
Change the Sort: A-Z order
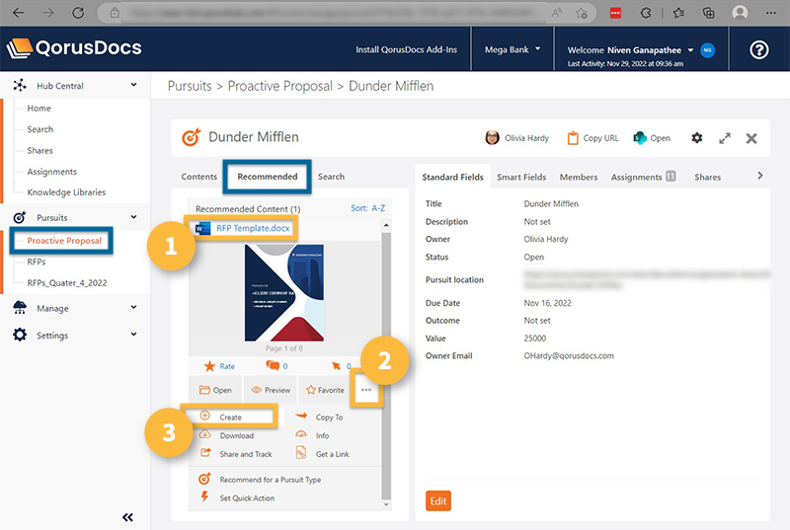367,208
